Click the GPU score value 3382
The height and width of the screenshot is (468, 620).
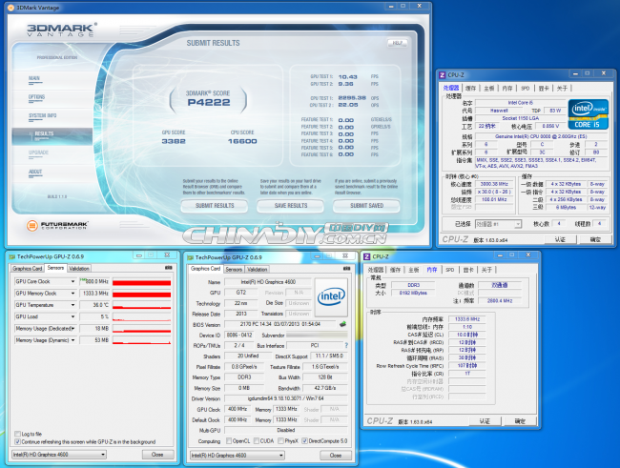pos(174,141)
